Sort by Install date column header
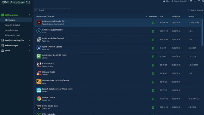This screenshot has width=204, height=115. coord(176,16)
